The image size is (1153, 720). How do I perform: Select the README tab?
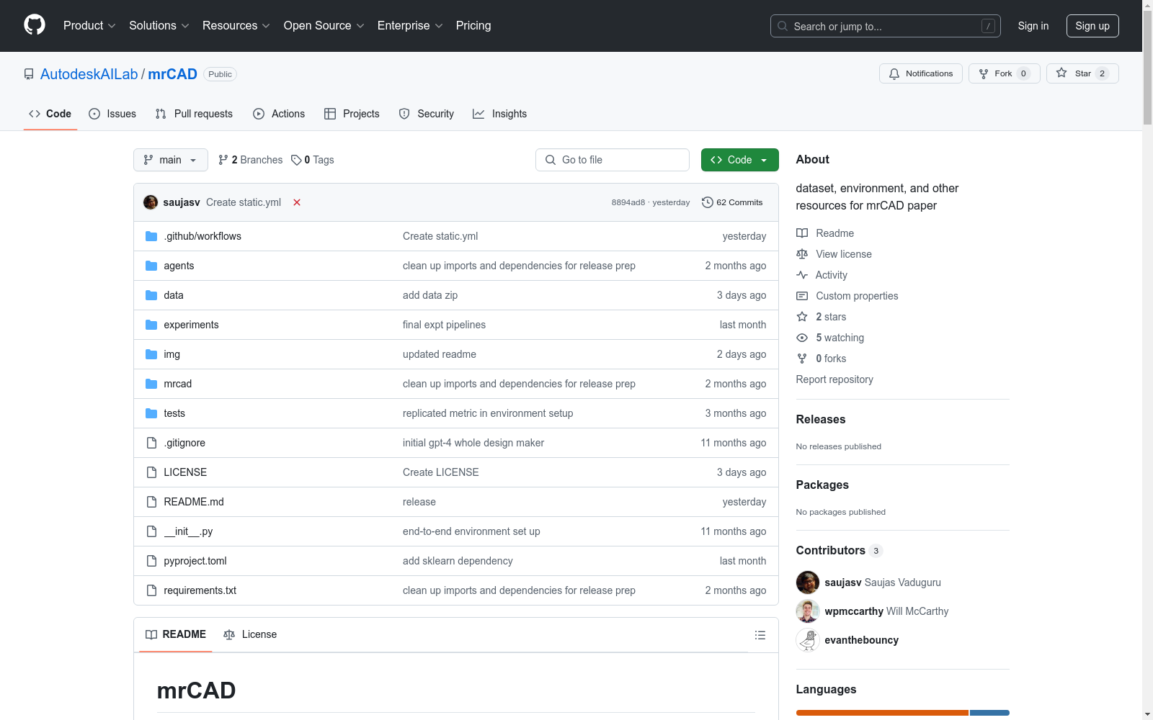tap(176, 634)
